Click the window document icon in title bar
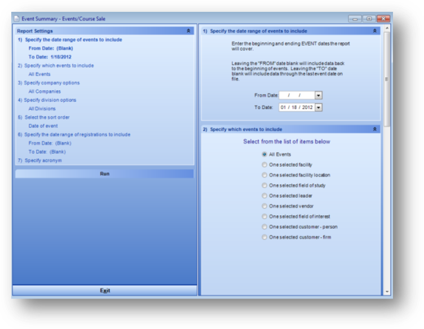 tap(17, 19)
